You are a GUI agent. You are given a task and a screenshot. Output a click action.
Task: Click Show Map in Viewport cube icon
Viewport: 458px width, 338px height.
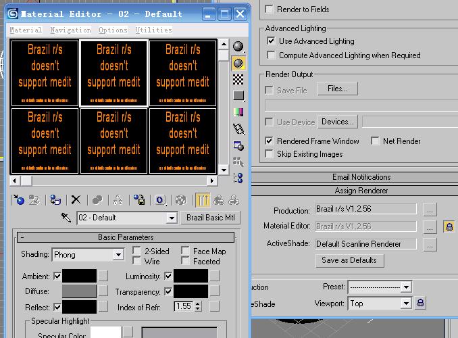[x=181, y=200]
